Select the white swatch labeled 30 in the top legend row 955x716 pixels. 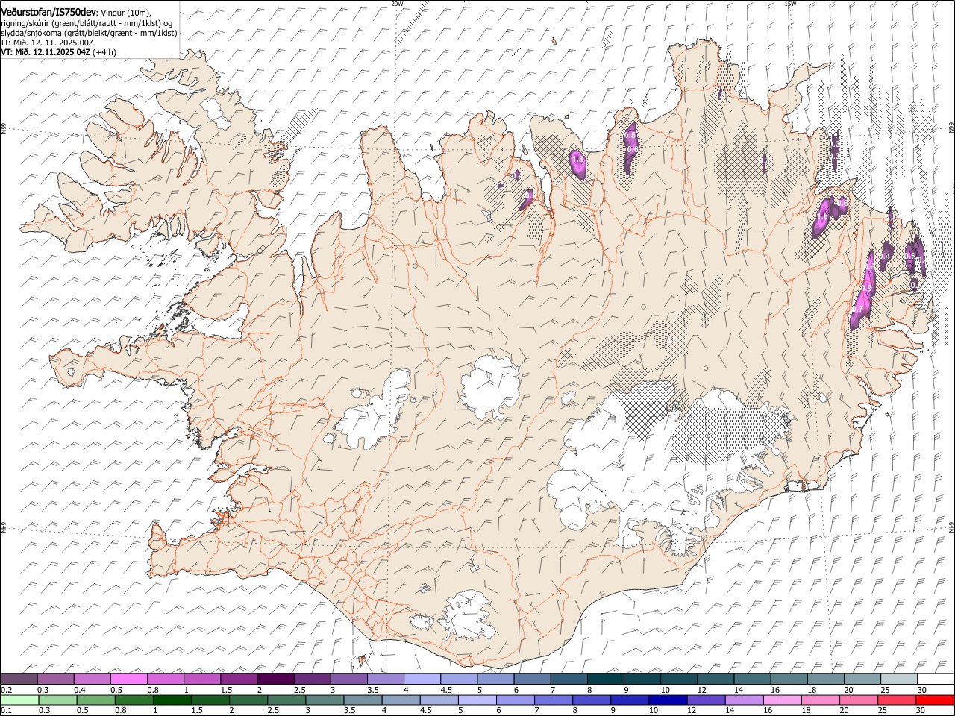(936, 679)
